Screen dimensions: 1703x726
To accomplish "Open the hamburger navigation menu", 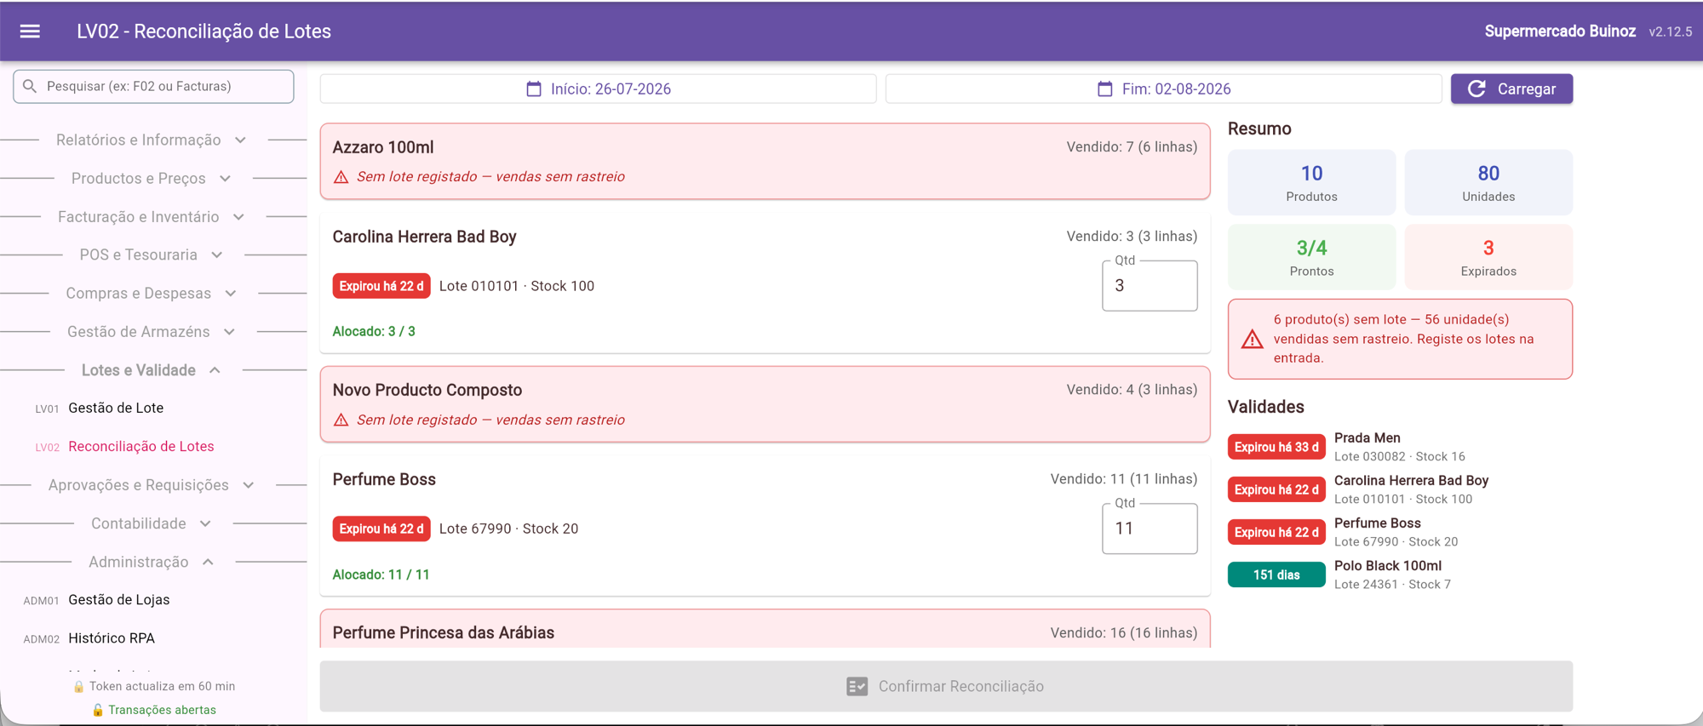I will tap(30, 31).
